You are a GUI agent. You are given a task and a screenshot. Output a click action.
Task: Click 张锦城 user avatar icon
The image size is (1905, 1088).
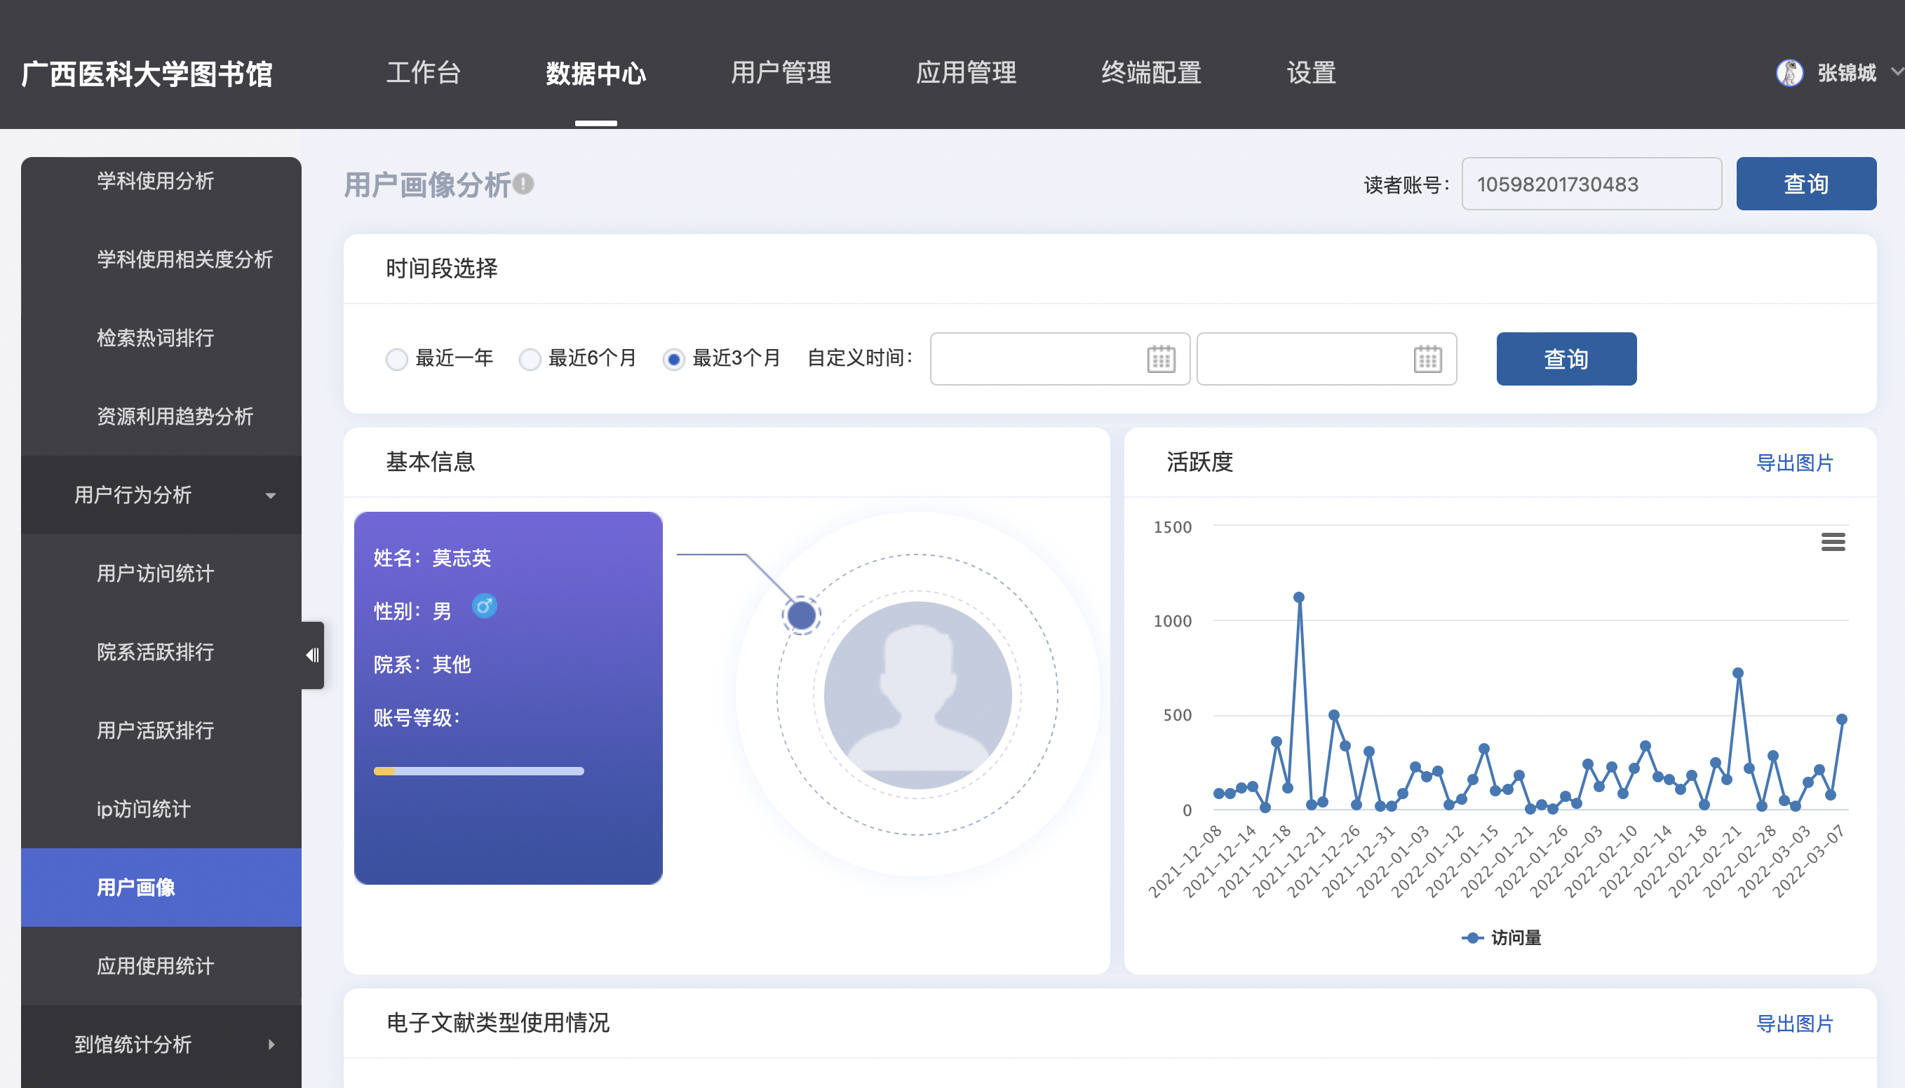(x=1789, y=72)
